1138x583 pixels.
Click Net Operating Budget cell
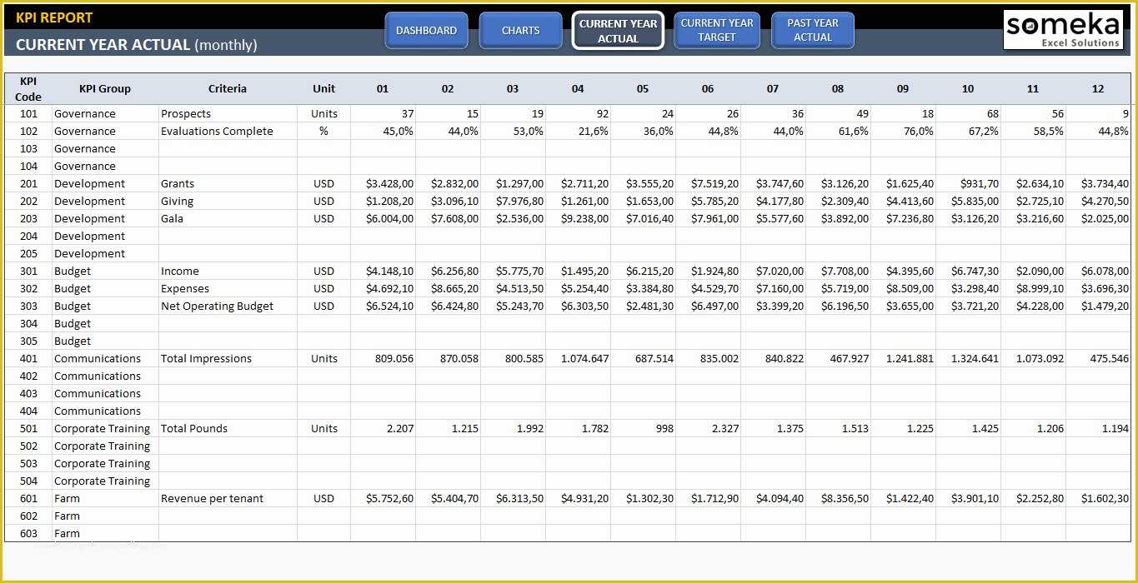click(228, 306)
